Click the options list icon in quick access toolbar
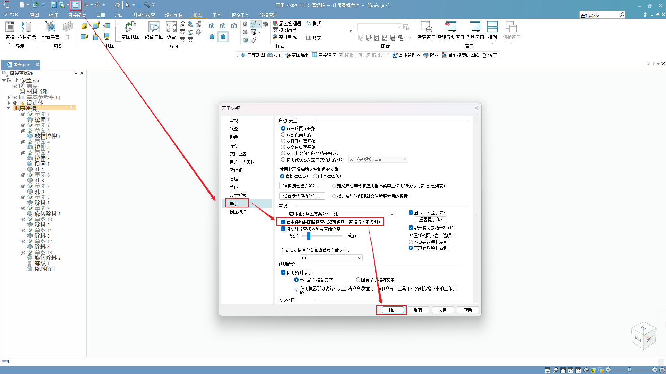Screen dimensions: 666x374 75,5
